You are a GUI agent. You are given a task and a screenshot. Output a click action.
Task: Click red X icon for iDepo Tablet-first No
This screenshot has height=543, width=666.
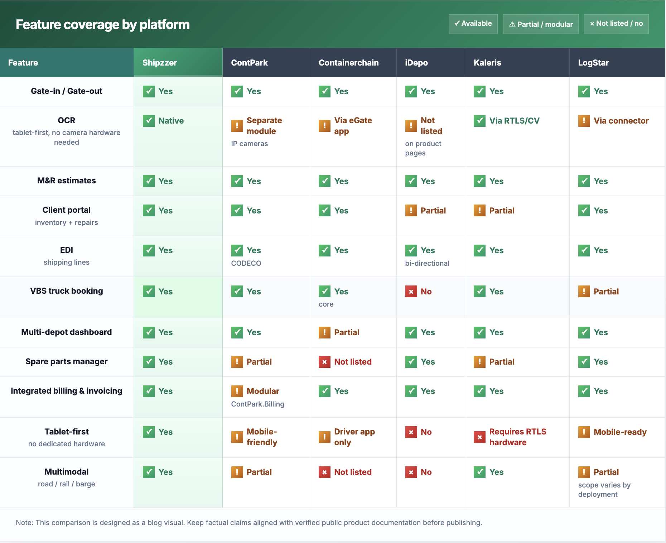point(411,432)
